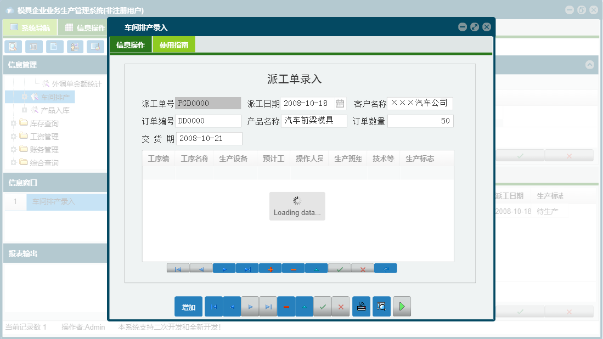Select the 系统导航 tab
Viewport: 603px width, 339px height.
(30, 27)
